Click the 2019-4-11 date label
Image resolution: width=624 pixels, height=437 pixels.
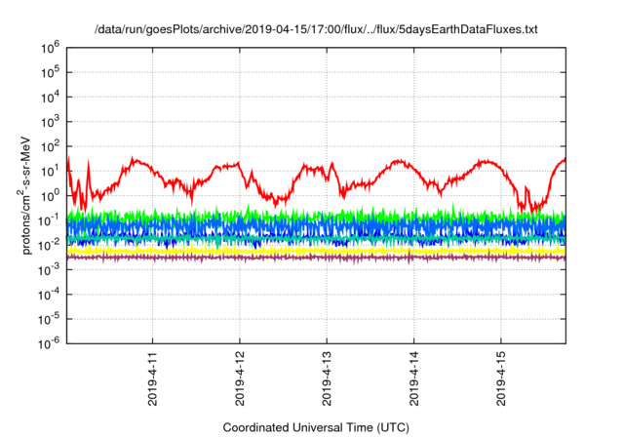(x=153, y=378)
